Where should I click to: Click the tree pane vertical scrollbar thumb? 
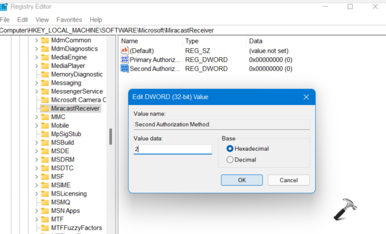point(111,136)
